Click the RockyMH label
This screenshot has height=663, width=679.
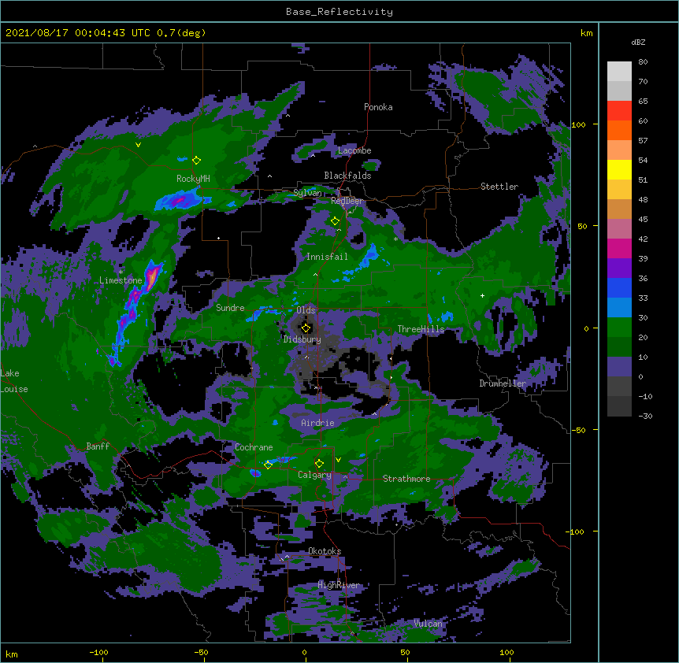click(x=193, y=179)
